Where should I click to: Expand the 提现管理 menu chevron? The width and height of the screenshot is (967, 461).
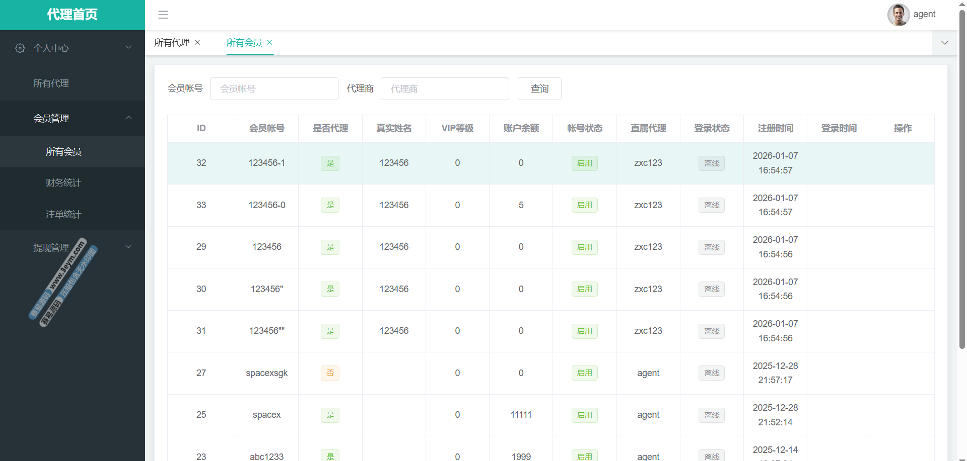[128, 247]
